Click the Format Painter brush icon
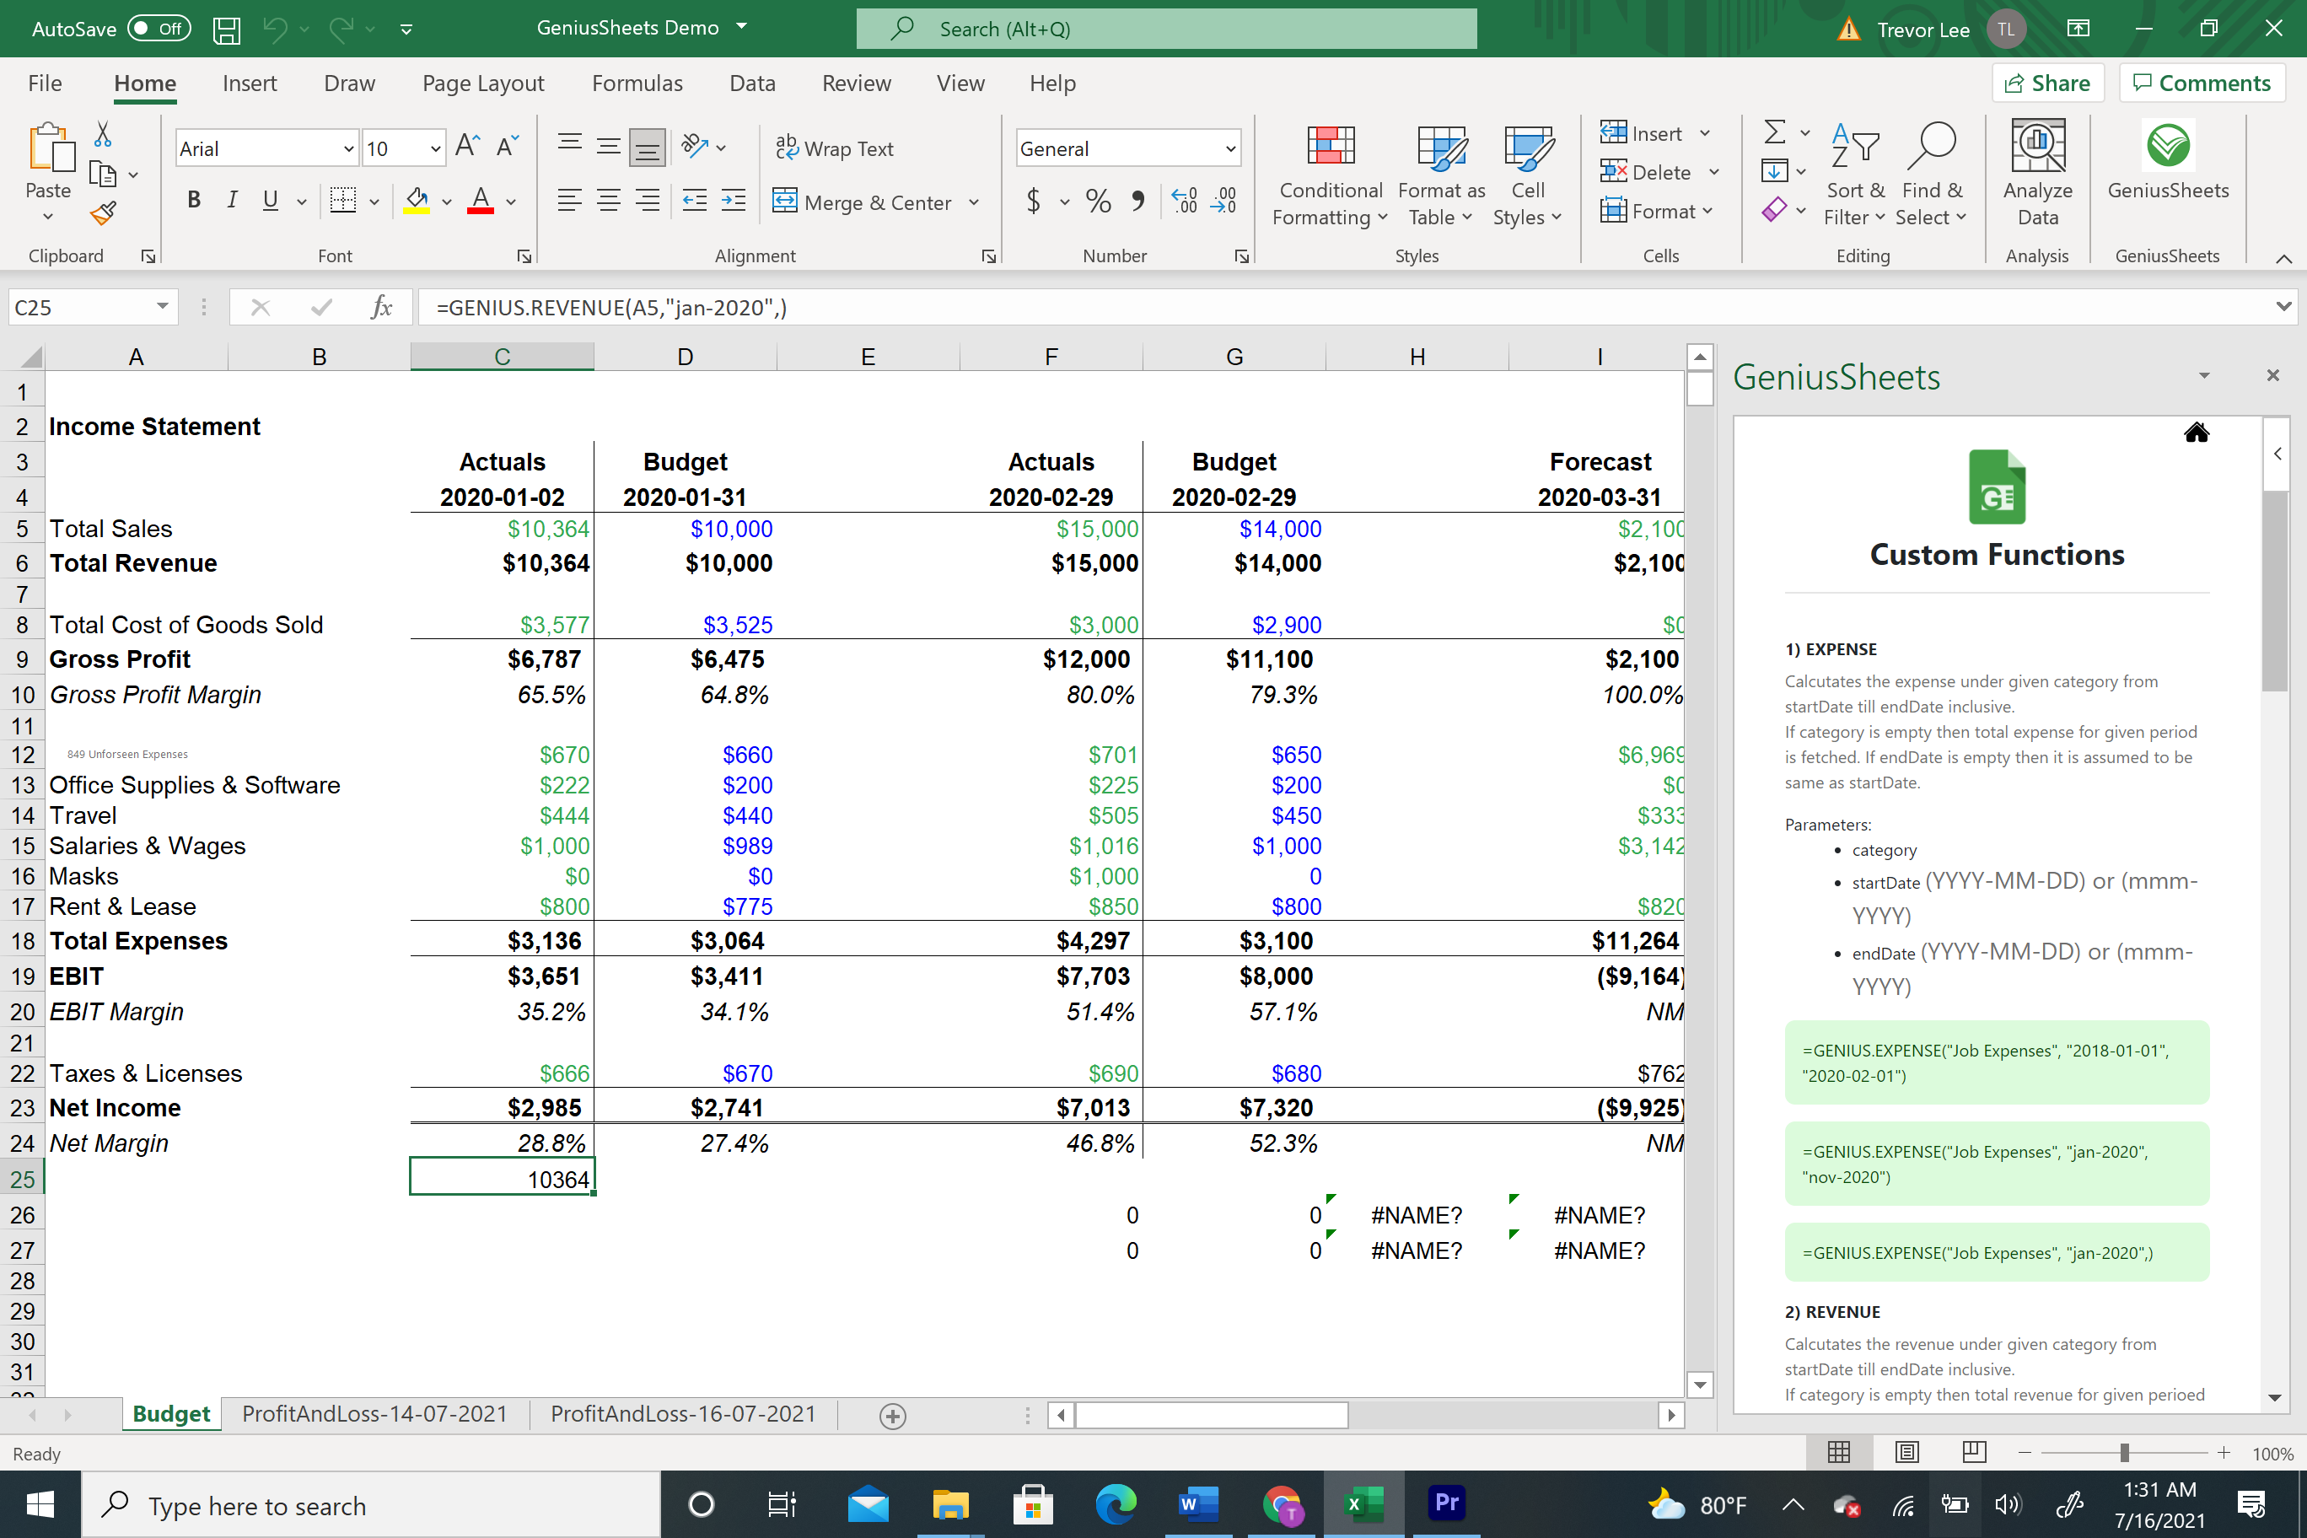 coord(103,212)
